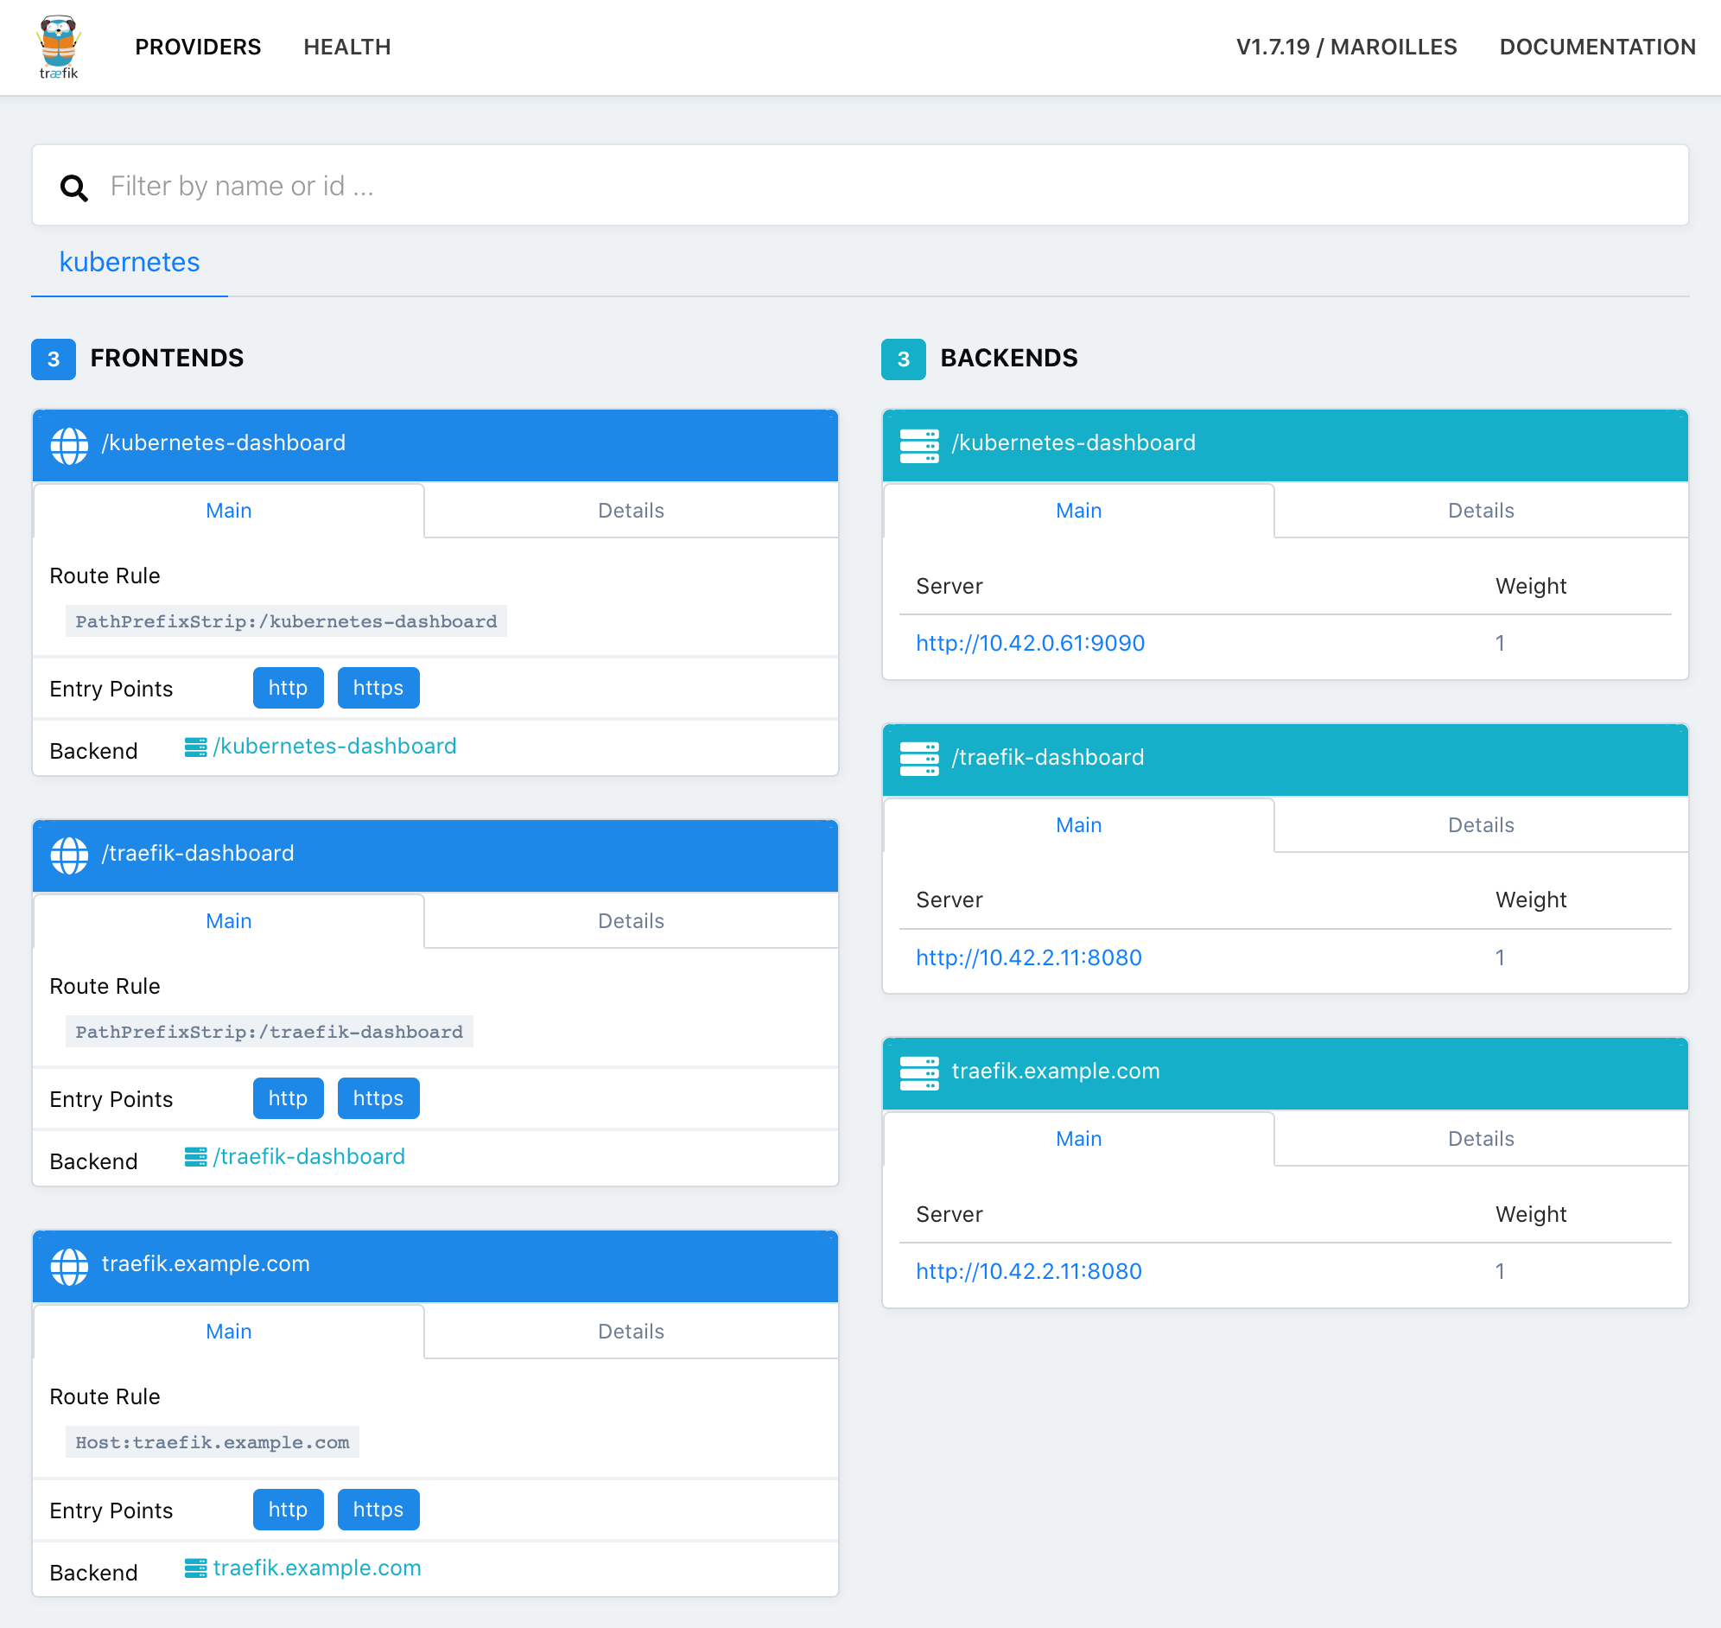Screen dimensions: 1721x1628
Task: Click globe icon on /kubernetes-dashboard frontend
Action: pyautogui.click(x=69, y=445)
